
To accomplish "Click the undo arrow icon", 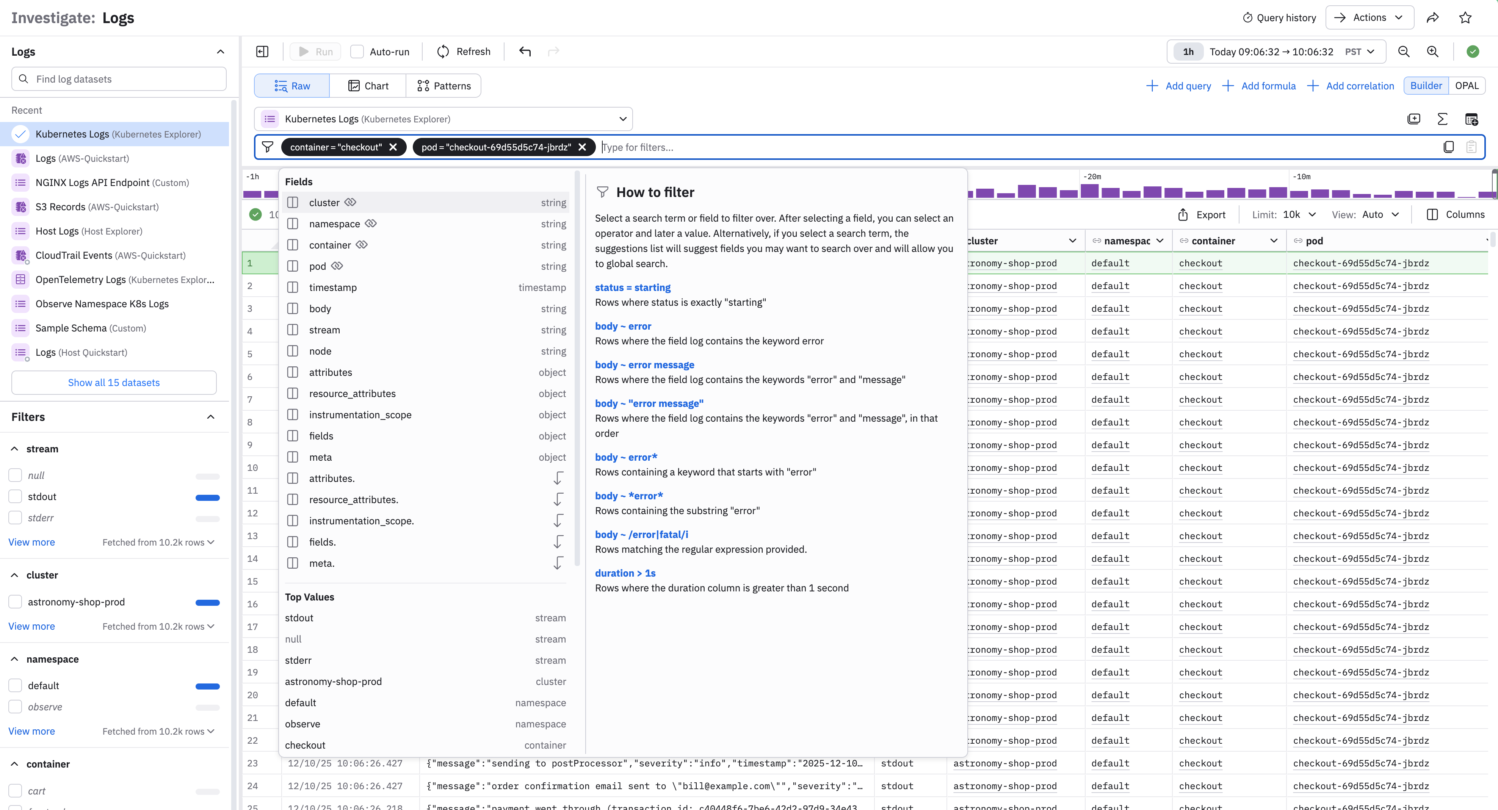I will 525,52.
